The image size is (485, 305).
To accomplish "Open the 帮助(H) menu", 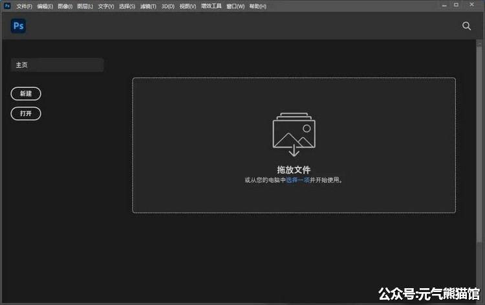I will (x=257, y=6).
